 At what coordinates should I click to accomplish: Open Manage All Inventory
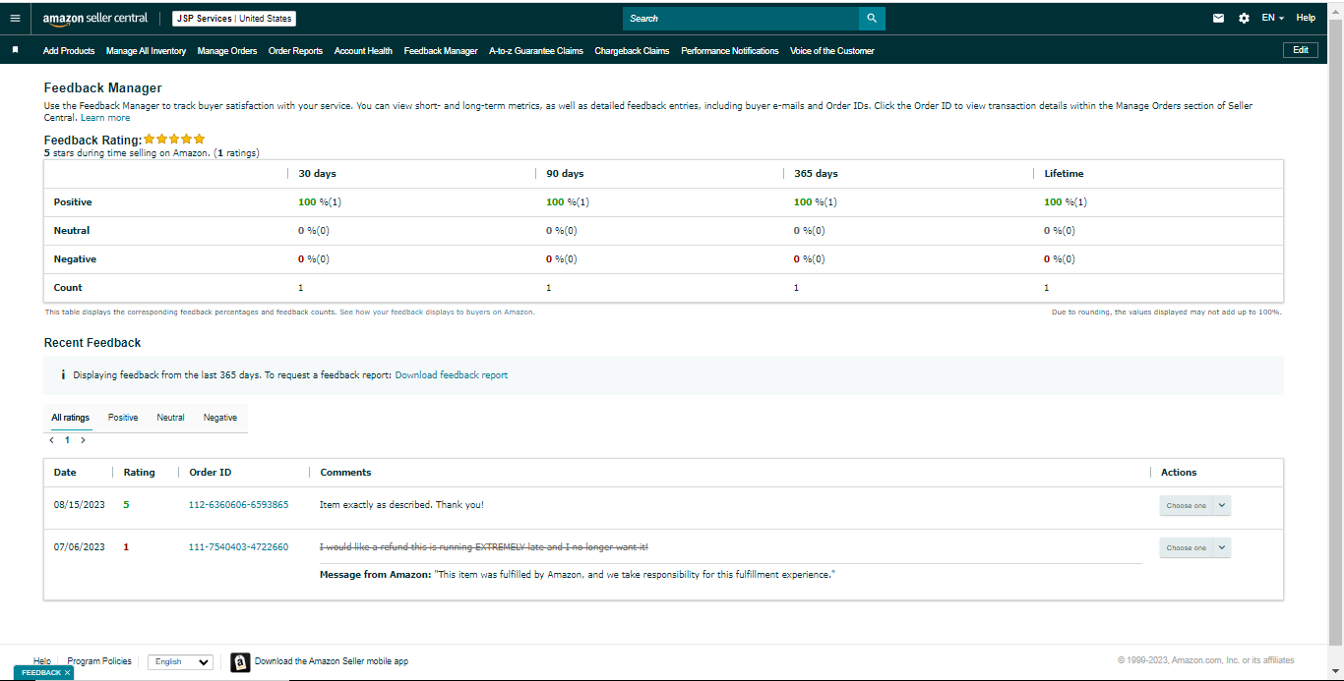click(146, 51)
